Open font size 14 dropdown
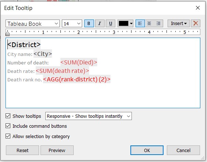Image resolution: width=207 pixels, height=162 pixels. (72, 24)
